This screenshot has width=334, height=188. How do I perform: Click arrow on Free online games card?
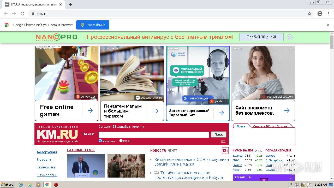[x=90, y=111]
